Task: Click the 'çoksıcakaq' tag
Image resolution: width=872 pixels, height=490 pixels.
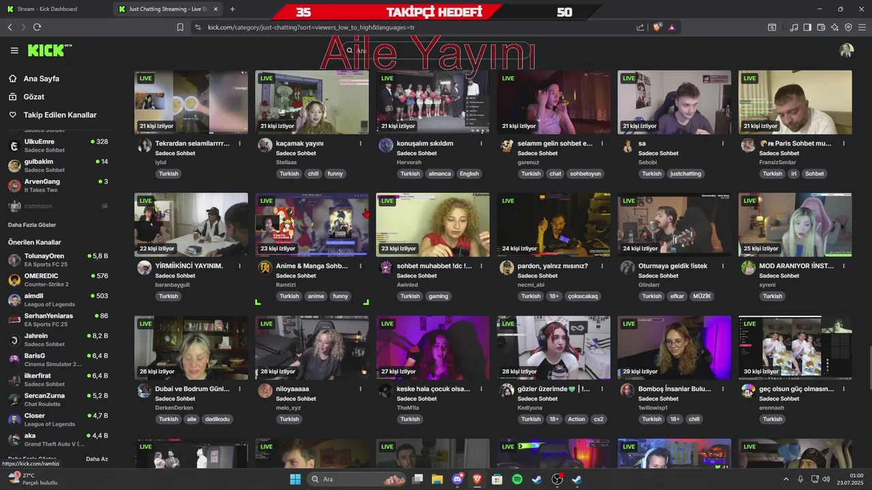Action: pyautogui.click(x=582, y=296)
